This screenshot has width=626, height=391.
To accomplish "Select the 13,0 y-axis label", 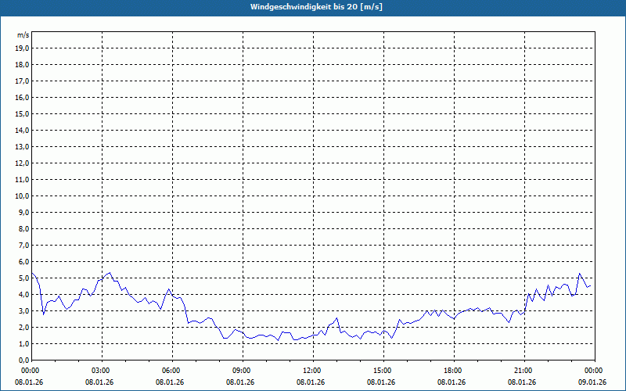I will point(22,146).
